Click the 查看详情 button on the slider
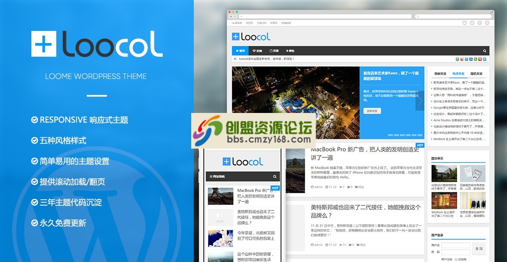507x262 pixels. [x=372, y=111]
